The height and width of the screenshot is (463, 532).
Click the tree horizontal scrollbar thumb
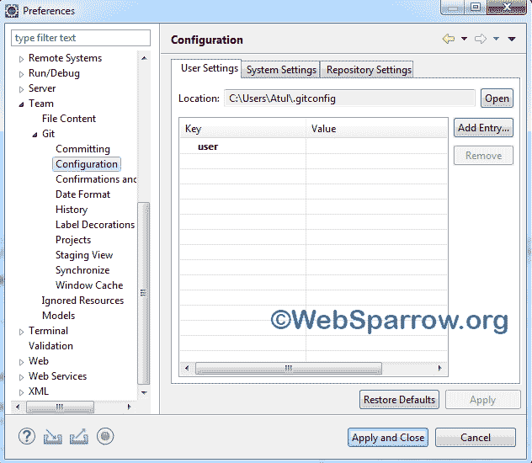pos(60,407)
